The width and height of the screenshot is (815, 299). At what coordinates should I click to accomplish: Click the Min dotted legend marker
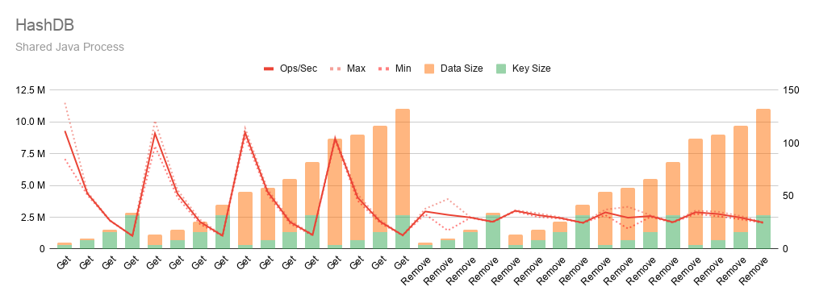(383, 69)
